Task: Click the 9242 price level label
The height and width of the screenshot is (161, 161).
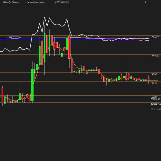Action: (x=154, y=83)
